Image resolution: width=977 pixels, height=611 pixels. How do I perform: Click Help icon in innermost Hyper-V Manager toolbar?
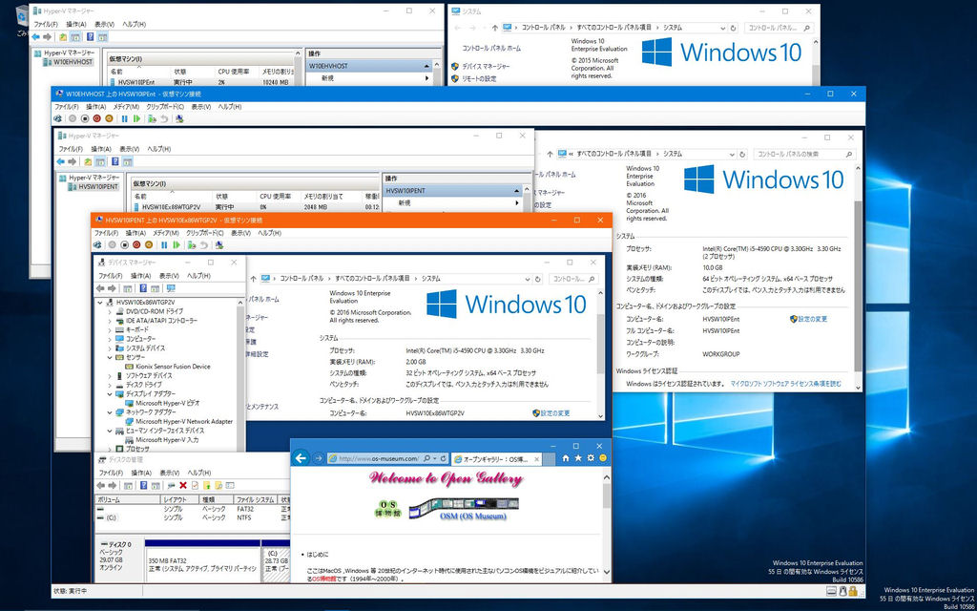point(114,161)
